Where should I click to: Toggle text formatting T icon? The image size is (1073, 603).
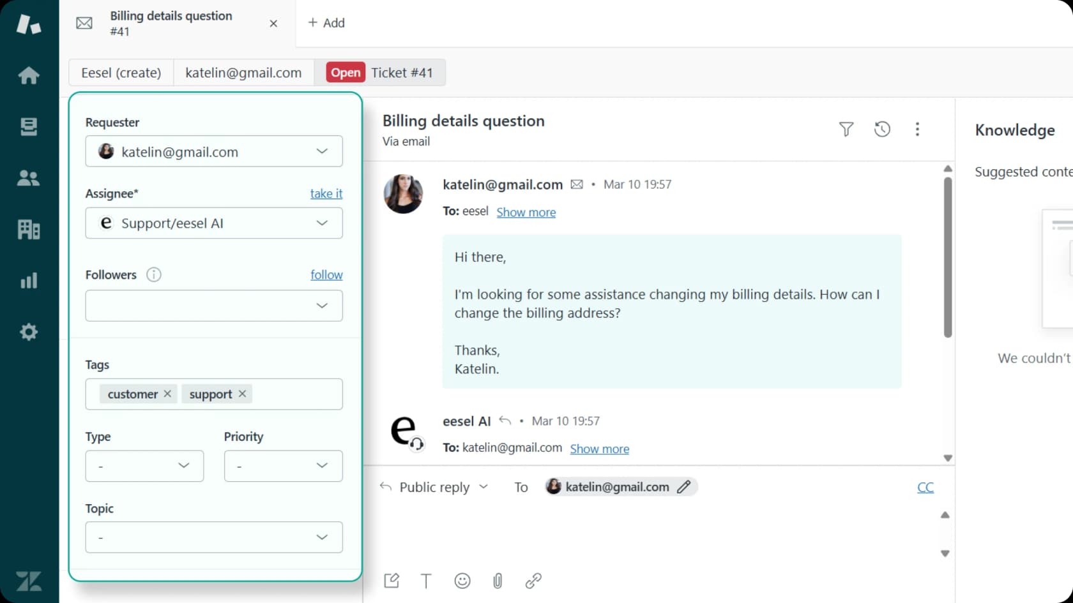click(x=426, y=581)
